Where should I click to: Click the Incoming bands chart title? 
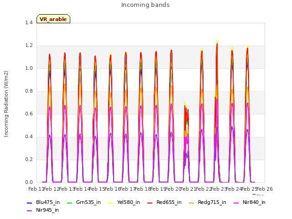146,5
